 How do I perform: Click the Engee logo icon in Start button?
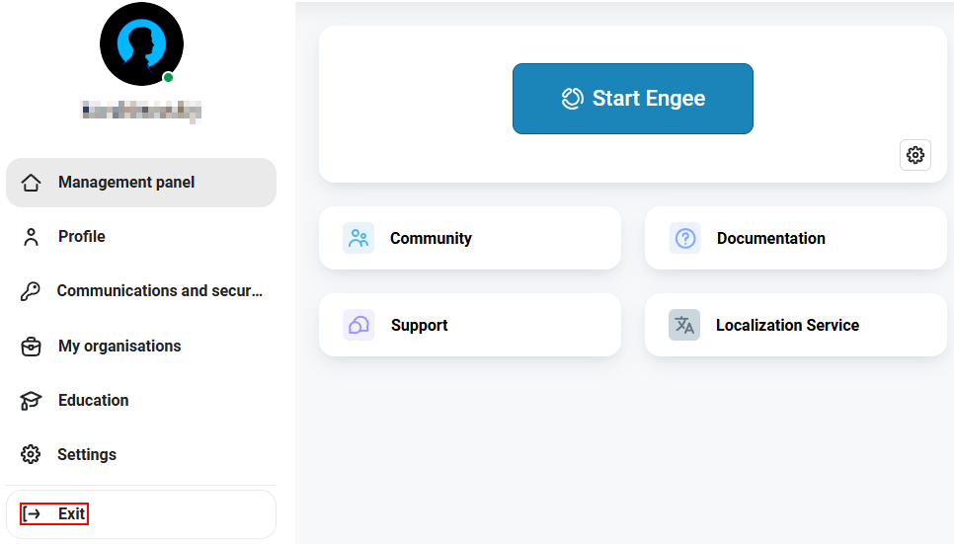pyautogui.click(x=572, y=99)
